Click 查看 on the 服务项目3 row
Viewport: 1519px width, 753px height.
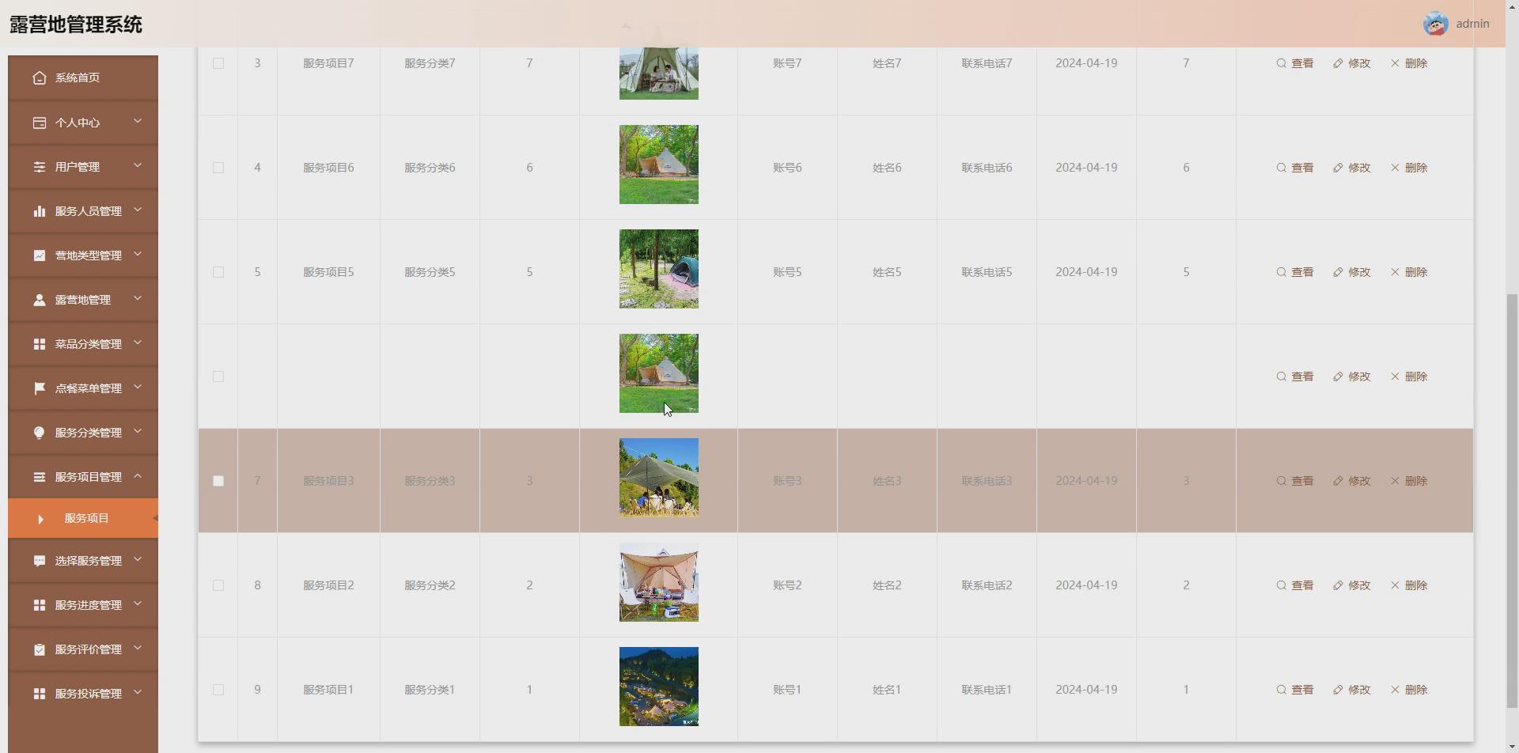1294,480
